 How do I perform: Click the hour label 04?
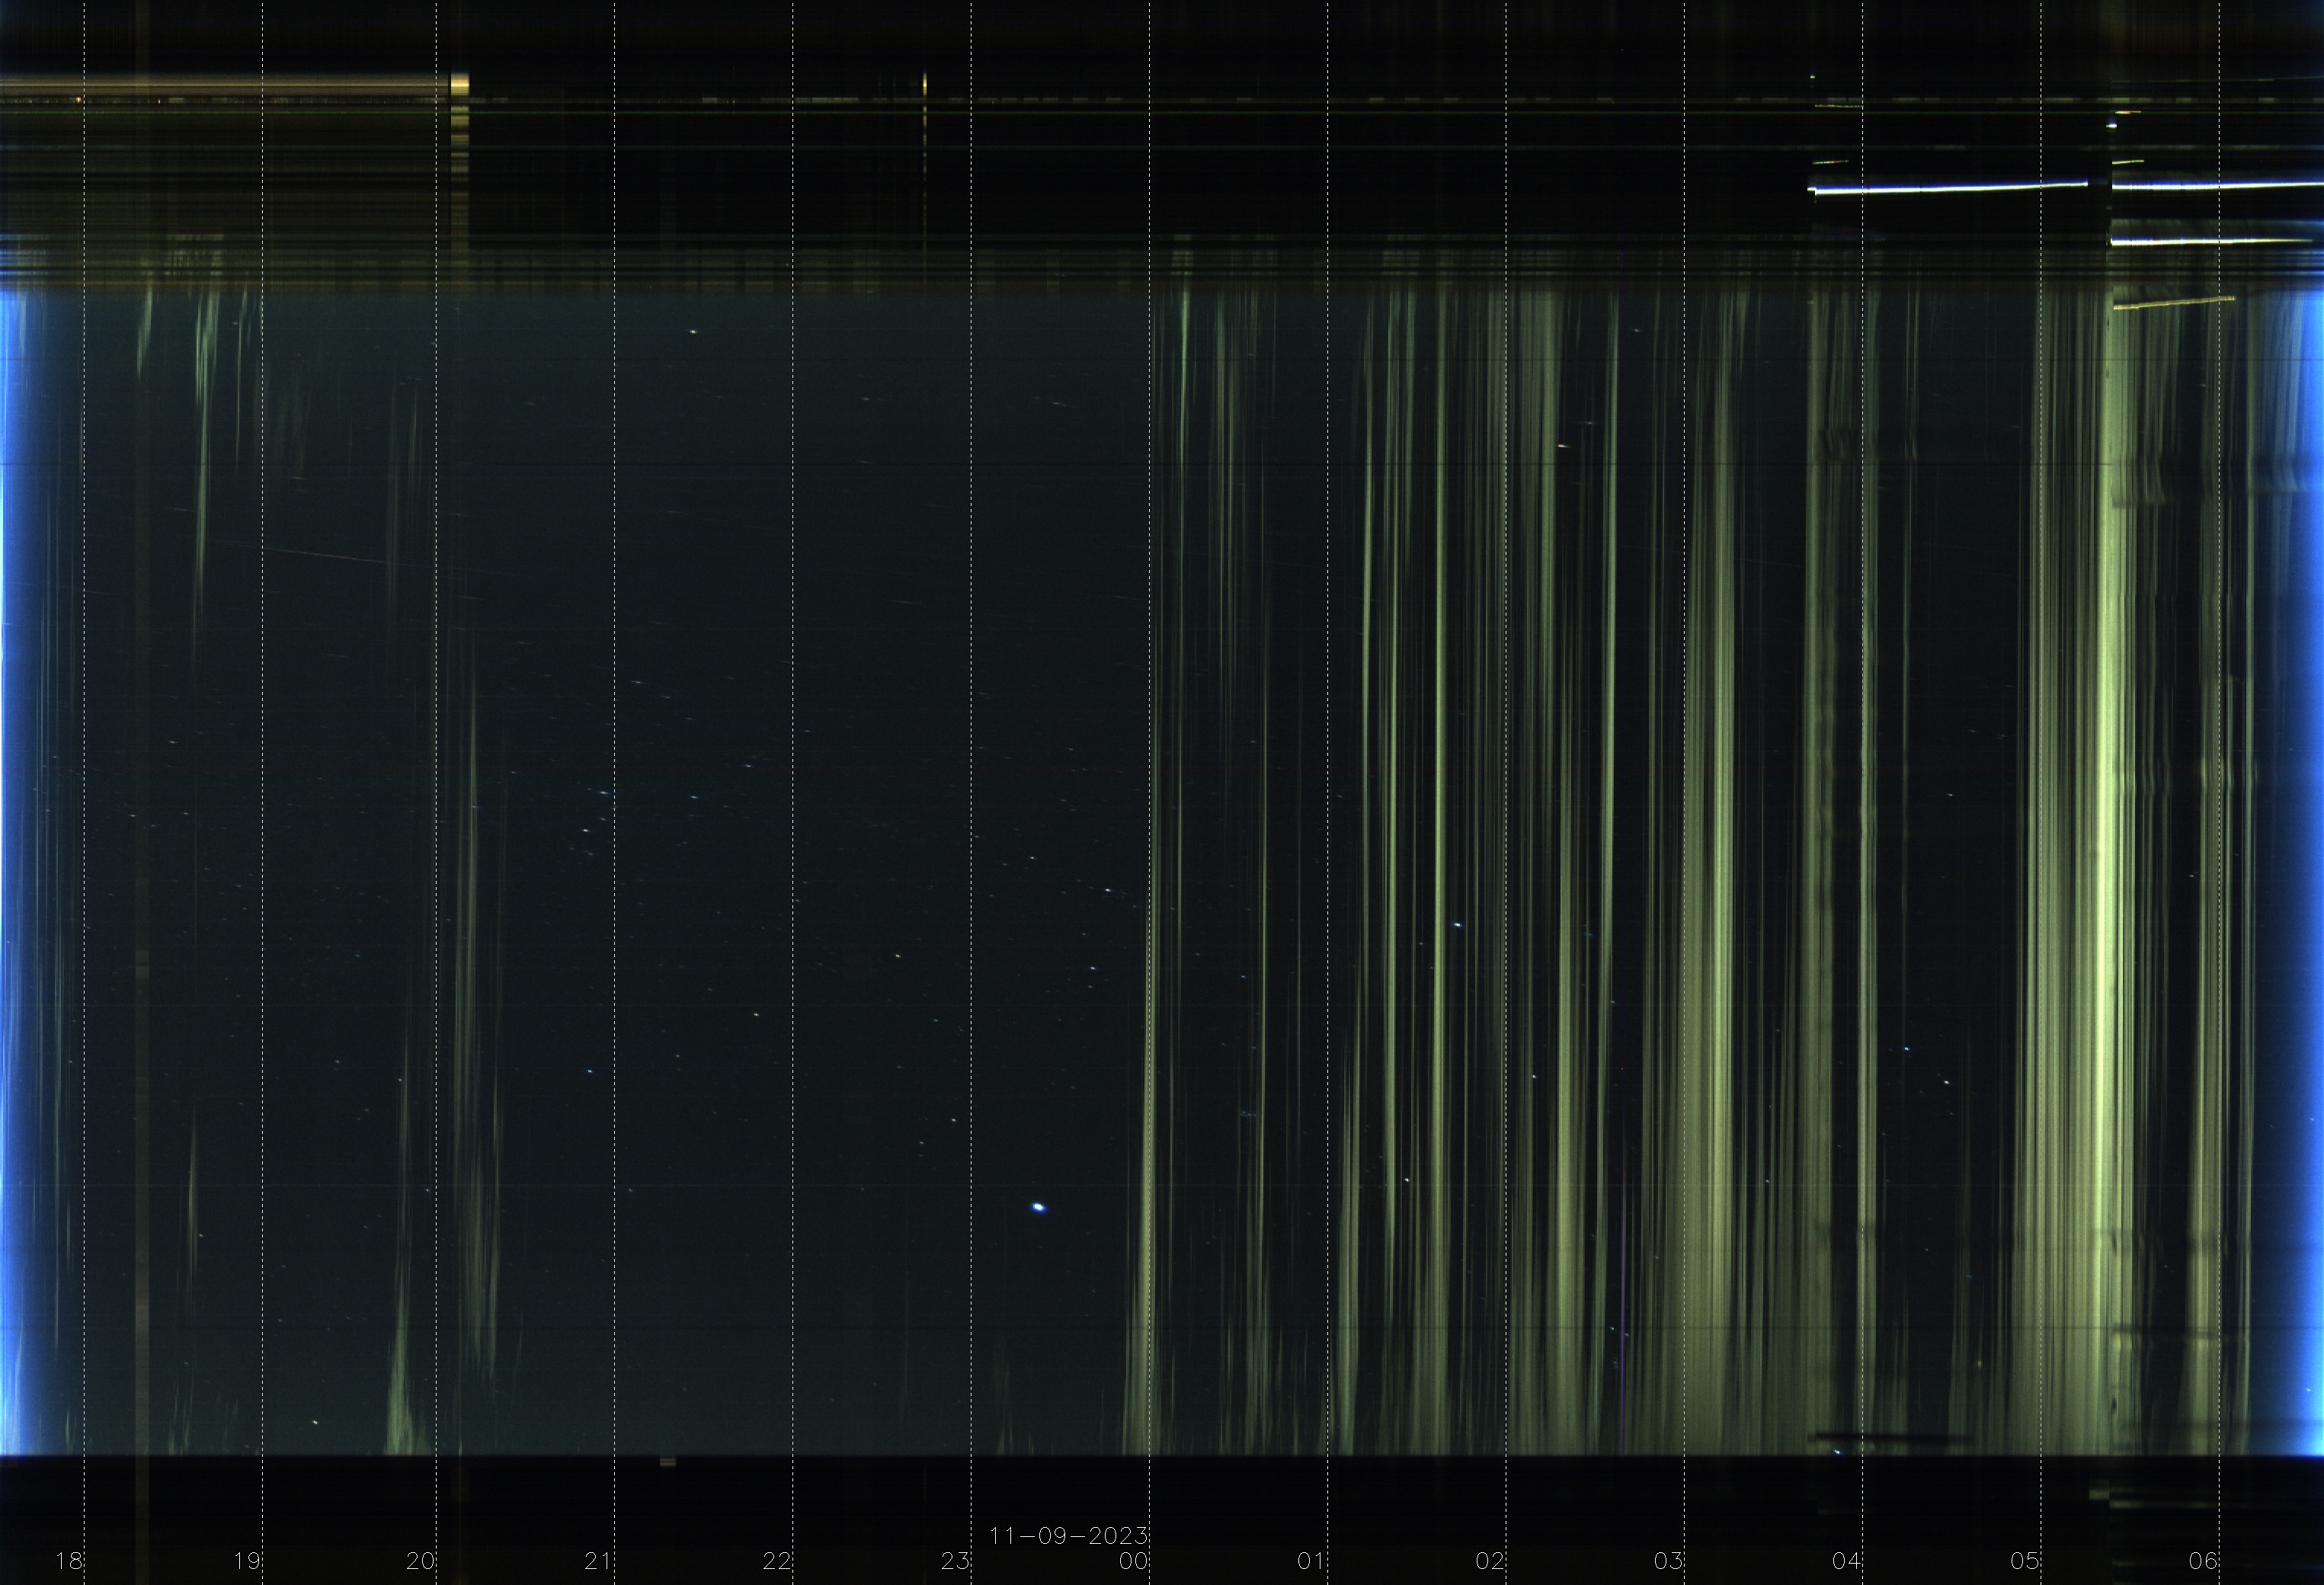(1846, 1560)
